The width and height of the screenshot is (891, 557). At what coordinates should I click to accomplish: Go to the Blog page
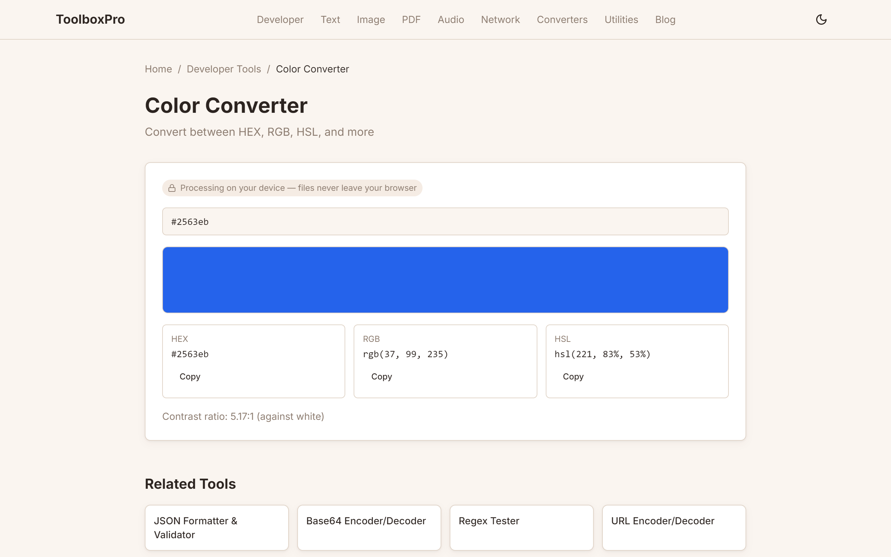pos(665,19)
